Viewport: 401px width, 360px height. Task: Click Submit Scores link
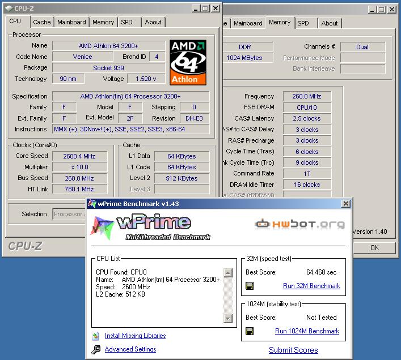click(293, 350)
